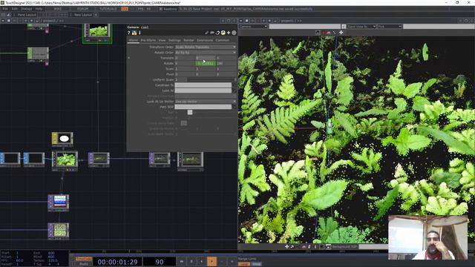475x267 pixels.
Task: Click the timecode display 00:00:01:29
Action: 117,262
